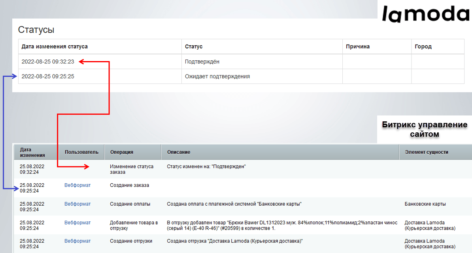
Task: Click timestamp 2022-08-25 09:32:23
Action: [x=48, y=61]
